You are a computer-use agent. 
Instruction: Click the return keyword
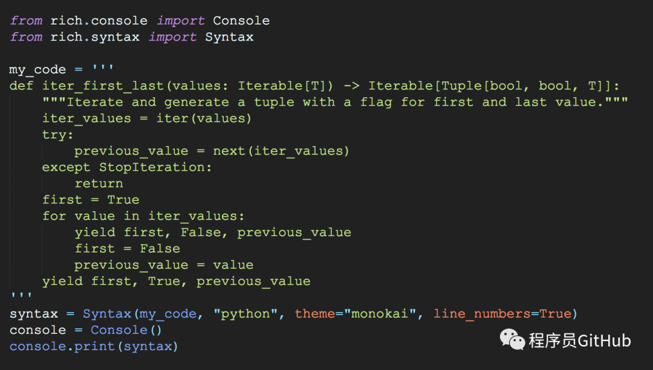[99, 183]
